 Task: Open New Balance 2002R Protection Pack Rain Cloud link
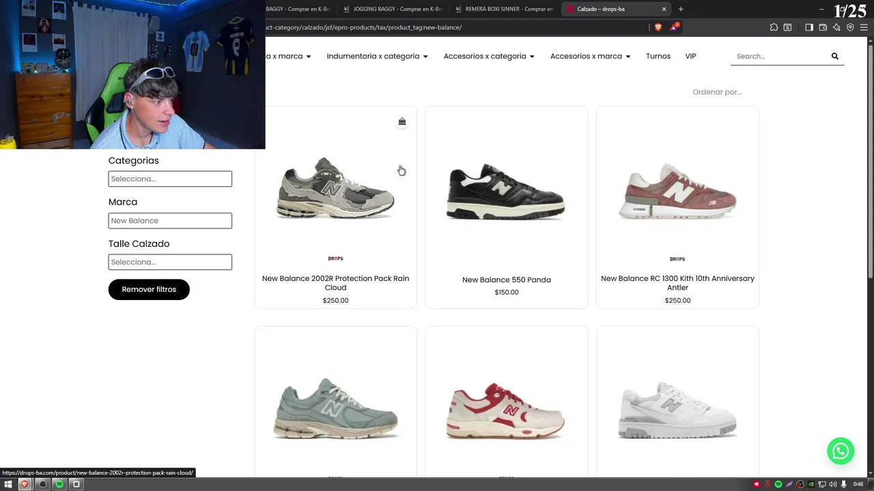click(335, 283)
